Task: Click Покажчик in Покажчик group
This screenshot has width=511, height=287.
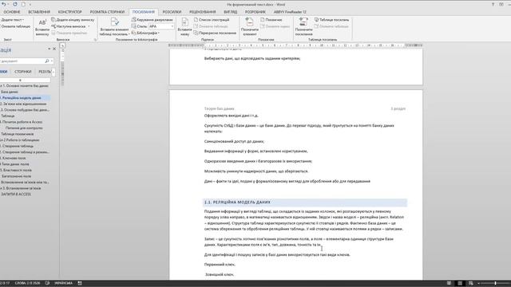Action: click(x=271, y=20)
